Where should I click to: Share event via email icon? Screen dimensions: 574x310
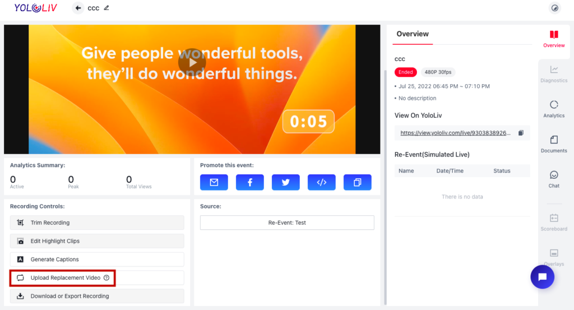[214, 182]
